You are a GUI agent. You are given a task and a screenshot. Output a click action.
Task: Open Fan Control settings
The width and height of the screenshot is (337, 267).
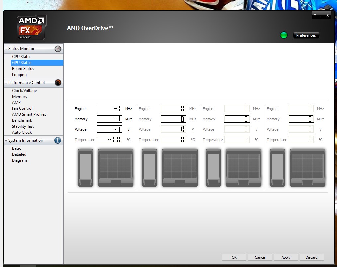pos(22,108)
